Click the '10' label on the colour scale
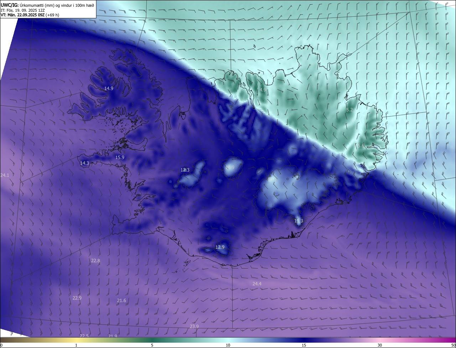456x348 pixels. pos(228,345)
